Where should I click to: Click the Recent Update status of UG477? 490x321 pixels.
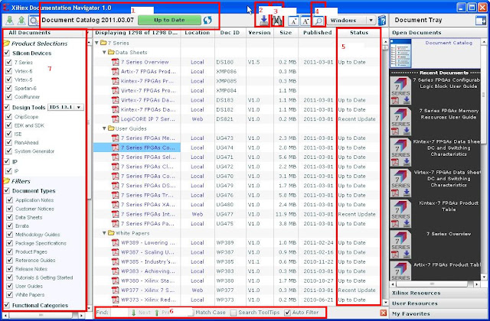357,214
